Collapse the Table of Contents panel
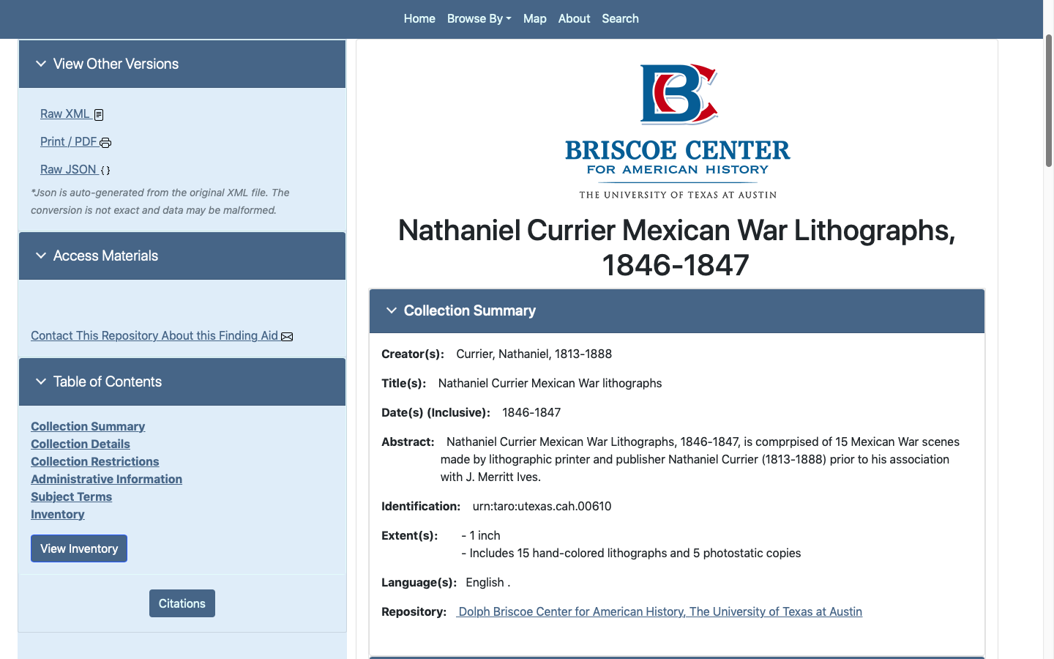This screenshot has width=1054, height=659. 41,382
